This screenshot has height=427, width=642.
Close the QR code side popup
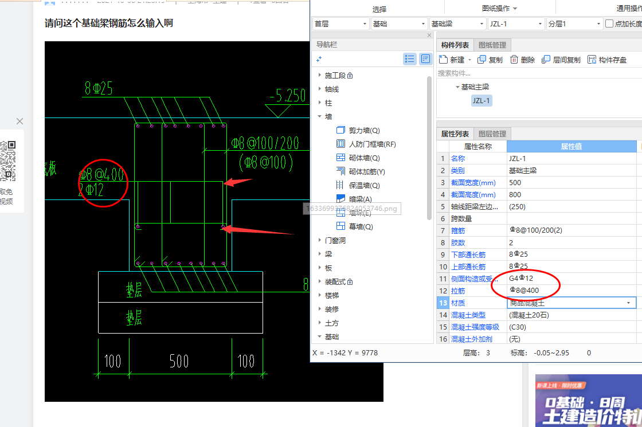(x=19, y=121)
